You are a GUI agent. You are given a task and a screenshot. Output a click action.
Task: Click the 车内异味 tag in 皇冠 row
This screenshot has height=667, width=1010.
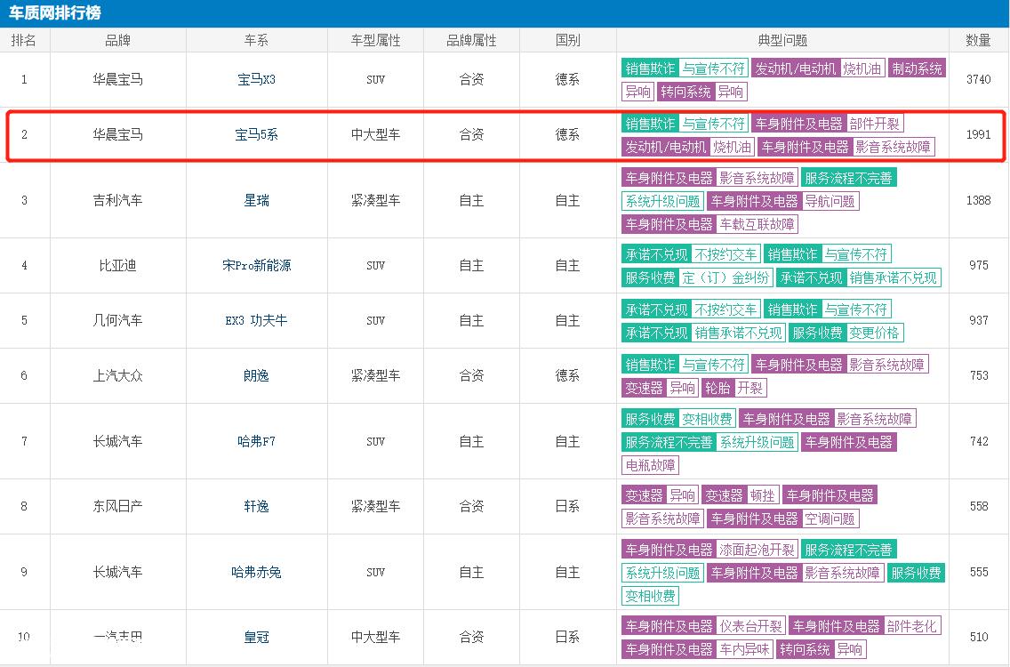[745, 649]
